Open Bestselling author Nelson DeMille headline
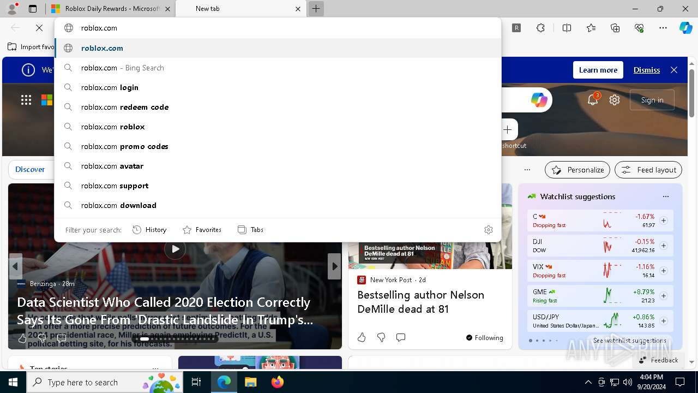Image resolution: width=698 pixels, height=393 pixels. click(x=420, y=302)
